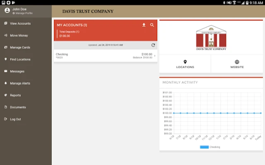Image resolution: width=265 pixels, height=165 pixels.
Task: Click Log Out in sidebar
Action: [x=15, y=119]
